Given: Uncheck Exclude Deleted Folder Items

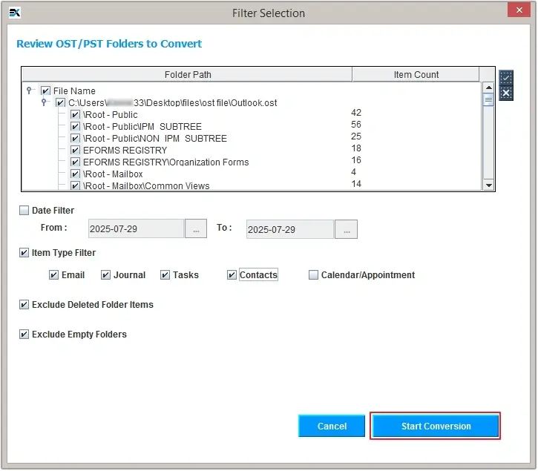Looking at the screenshot, I should (x=24, y=305).
